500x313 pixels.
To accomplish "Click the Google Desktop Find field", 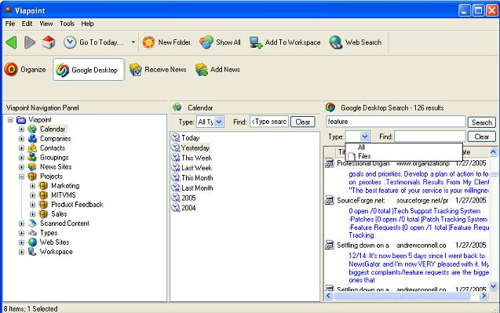I will click(430, 136).
